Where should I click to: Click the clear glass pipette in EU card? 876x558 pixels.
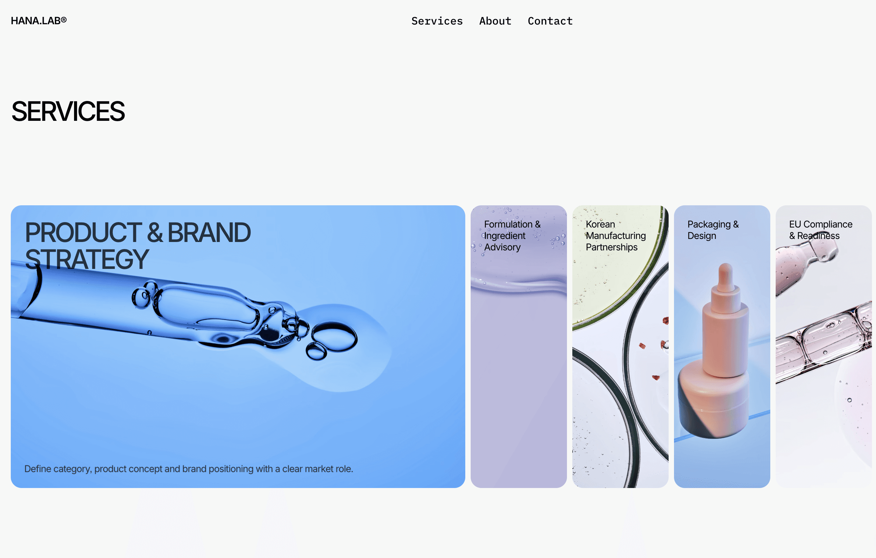(823, 342)
